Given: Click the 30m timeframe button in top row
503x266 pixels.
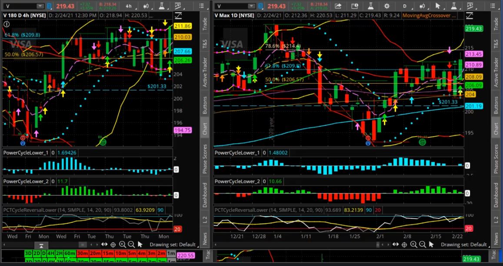Looking at the screenshot, I should pyautogui.click(x=83, y=253).
